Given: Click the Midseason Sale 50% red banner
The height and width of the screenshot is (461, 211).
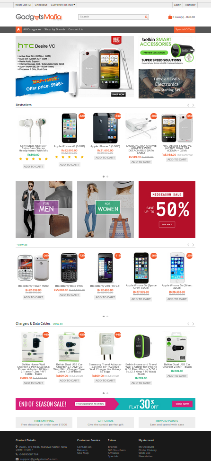Looking at the screenshot, I should [x=167, y=210].
